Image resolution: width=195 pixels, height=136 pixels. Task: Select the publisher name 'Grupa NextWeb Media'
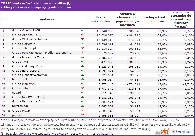click(x=29, y=97)
